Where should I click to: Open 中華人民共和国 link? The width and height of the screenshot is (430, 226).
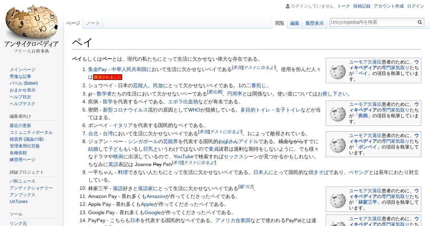129,69
